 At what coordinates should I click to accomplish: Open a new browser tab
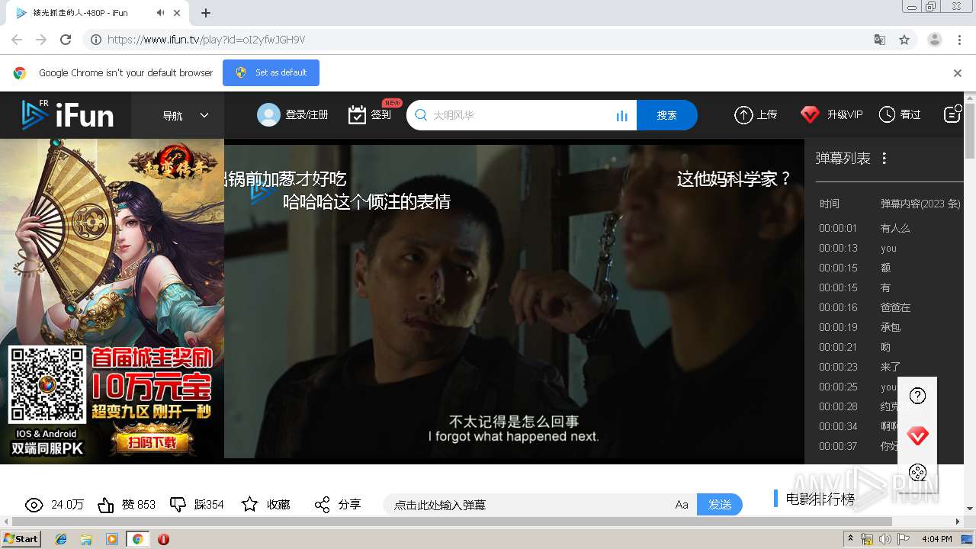tap(206, 13)
